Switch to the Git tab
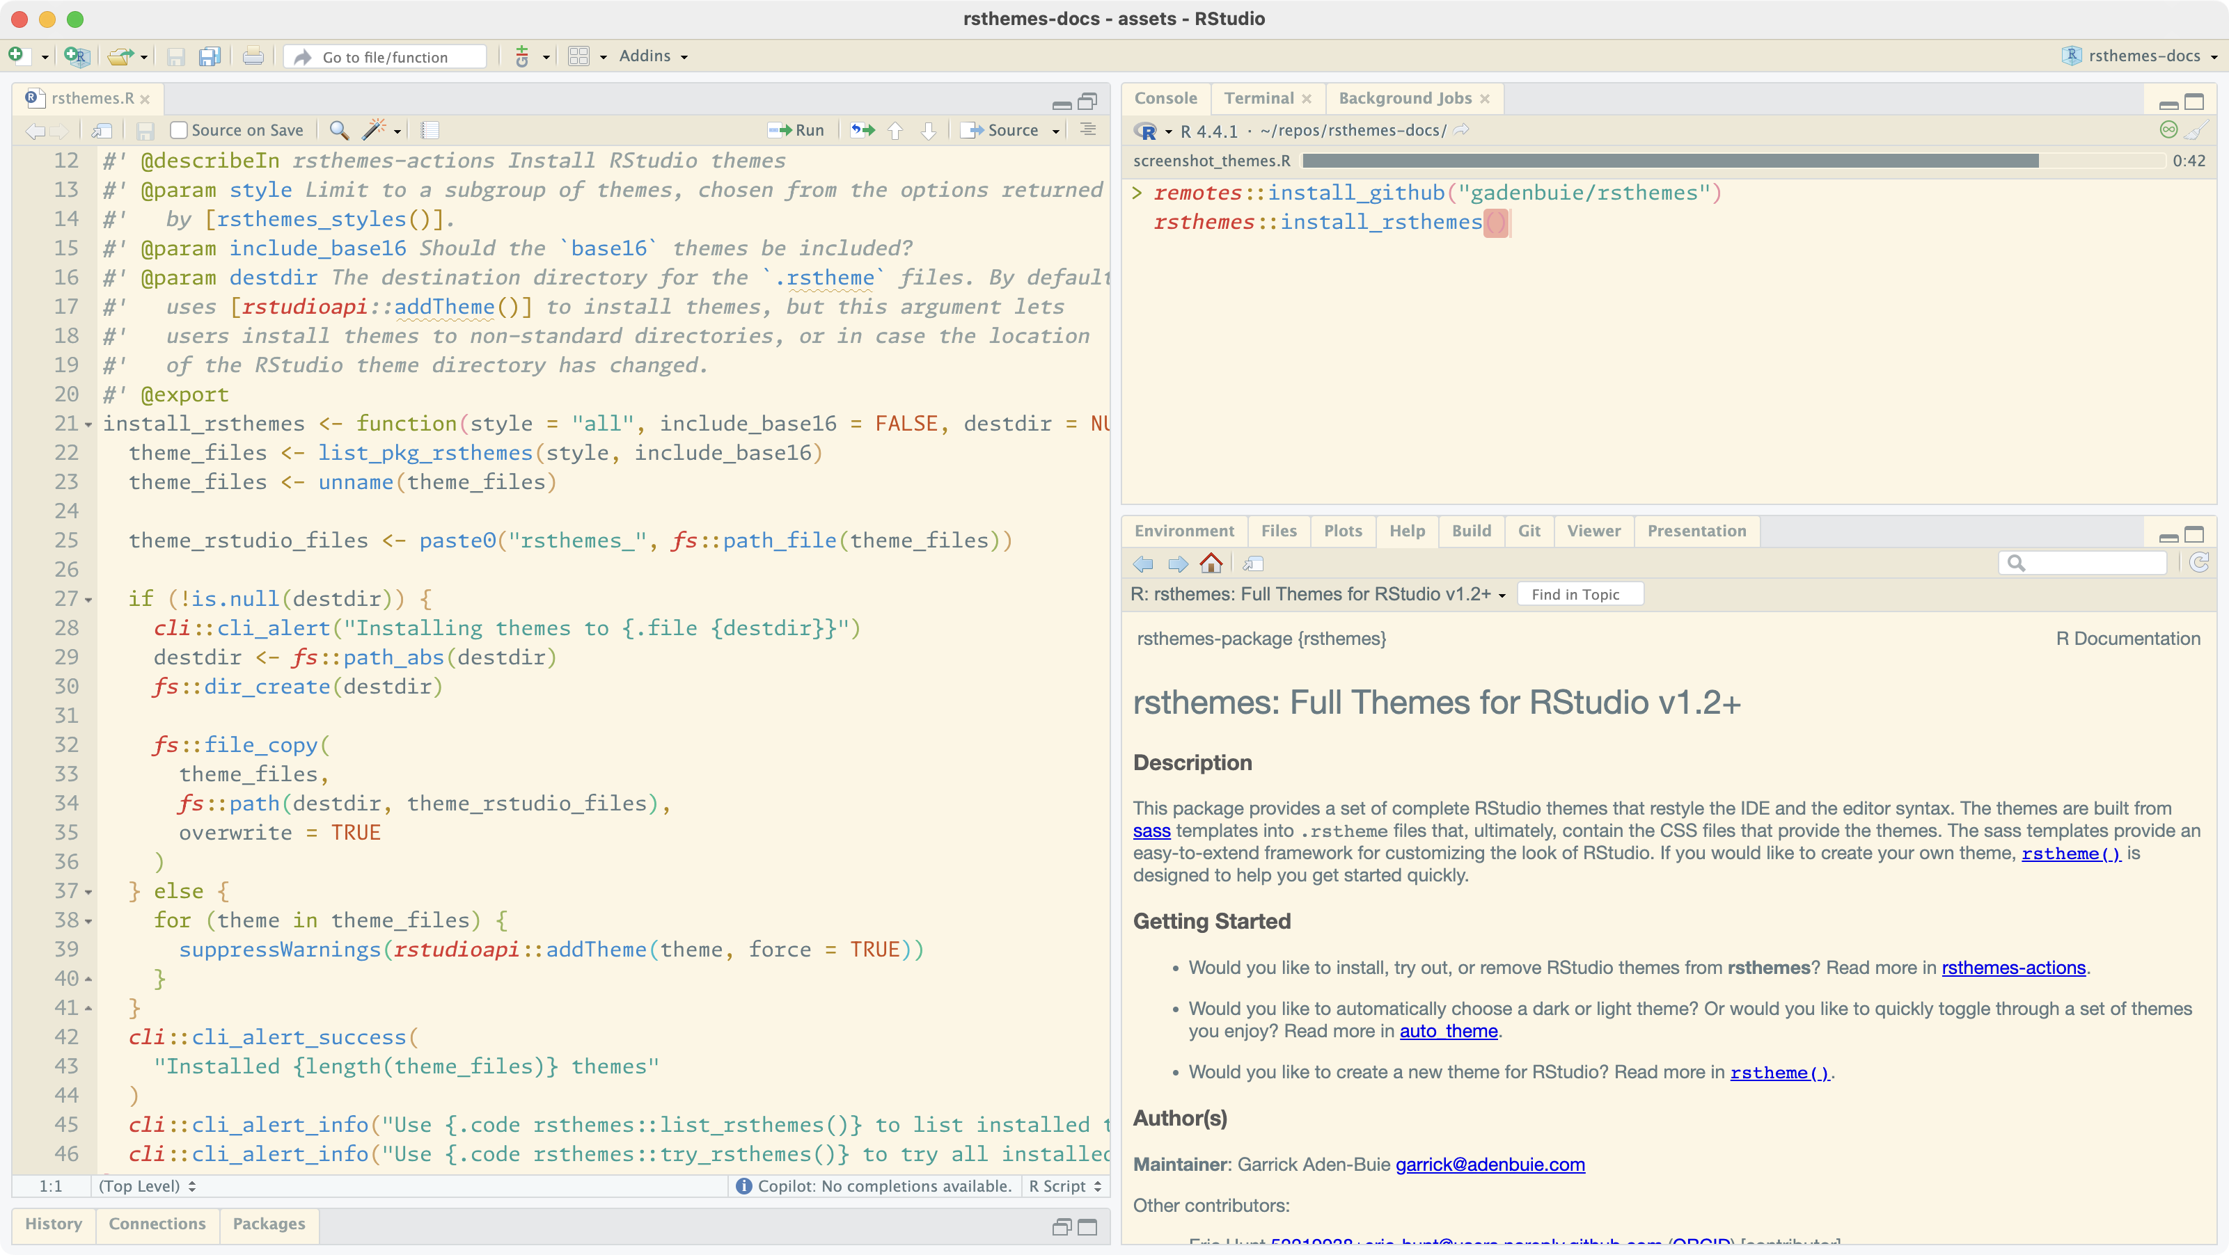This screenshot has width=2229, height=1255. click(1528, 531)
